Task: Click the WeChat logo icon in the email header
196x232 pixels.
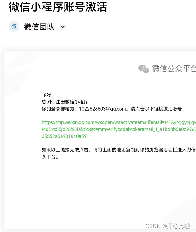Action: pos(143,69)
